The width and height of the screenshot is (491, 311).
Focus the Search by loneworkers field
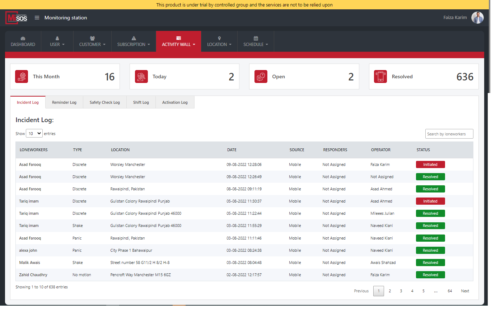[x=449, y=134]
